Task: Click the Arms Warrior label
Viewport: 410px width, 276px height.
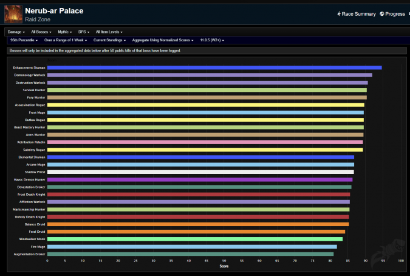Action: [x=36, y=135]
